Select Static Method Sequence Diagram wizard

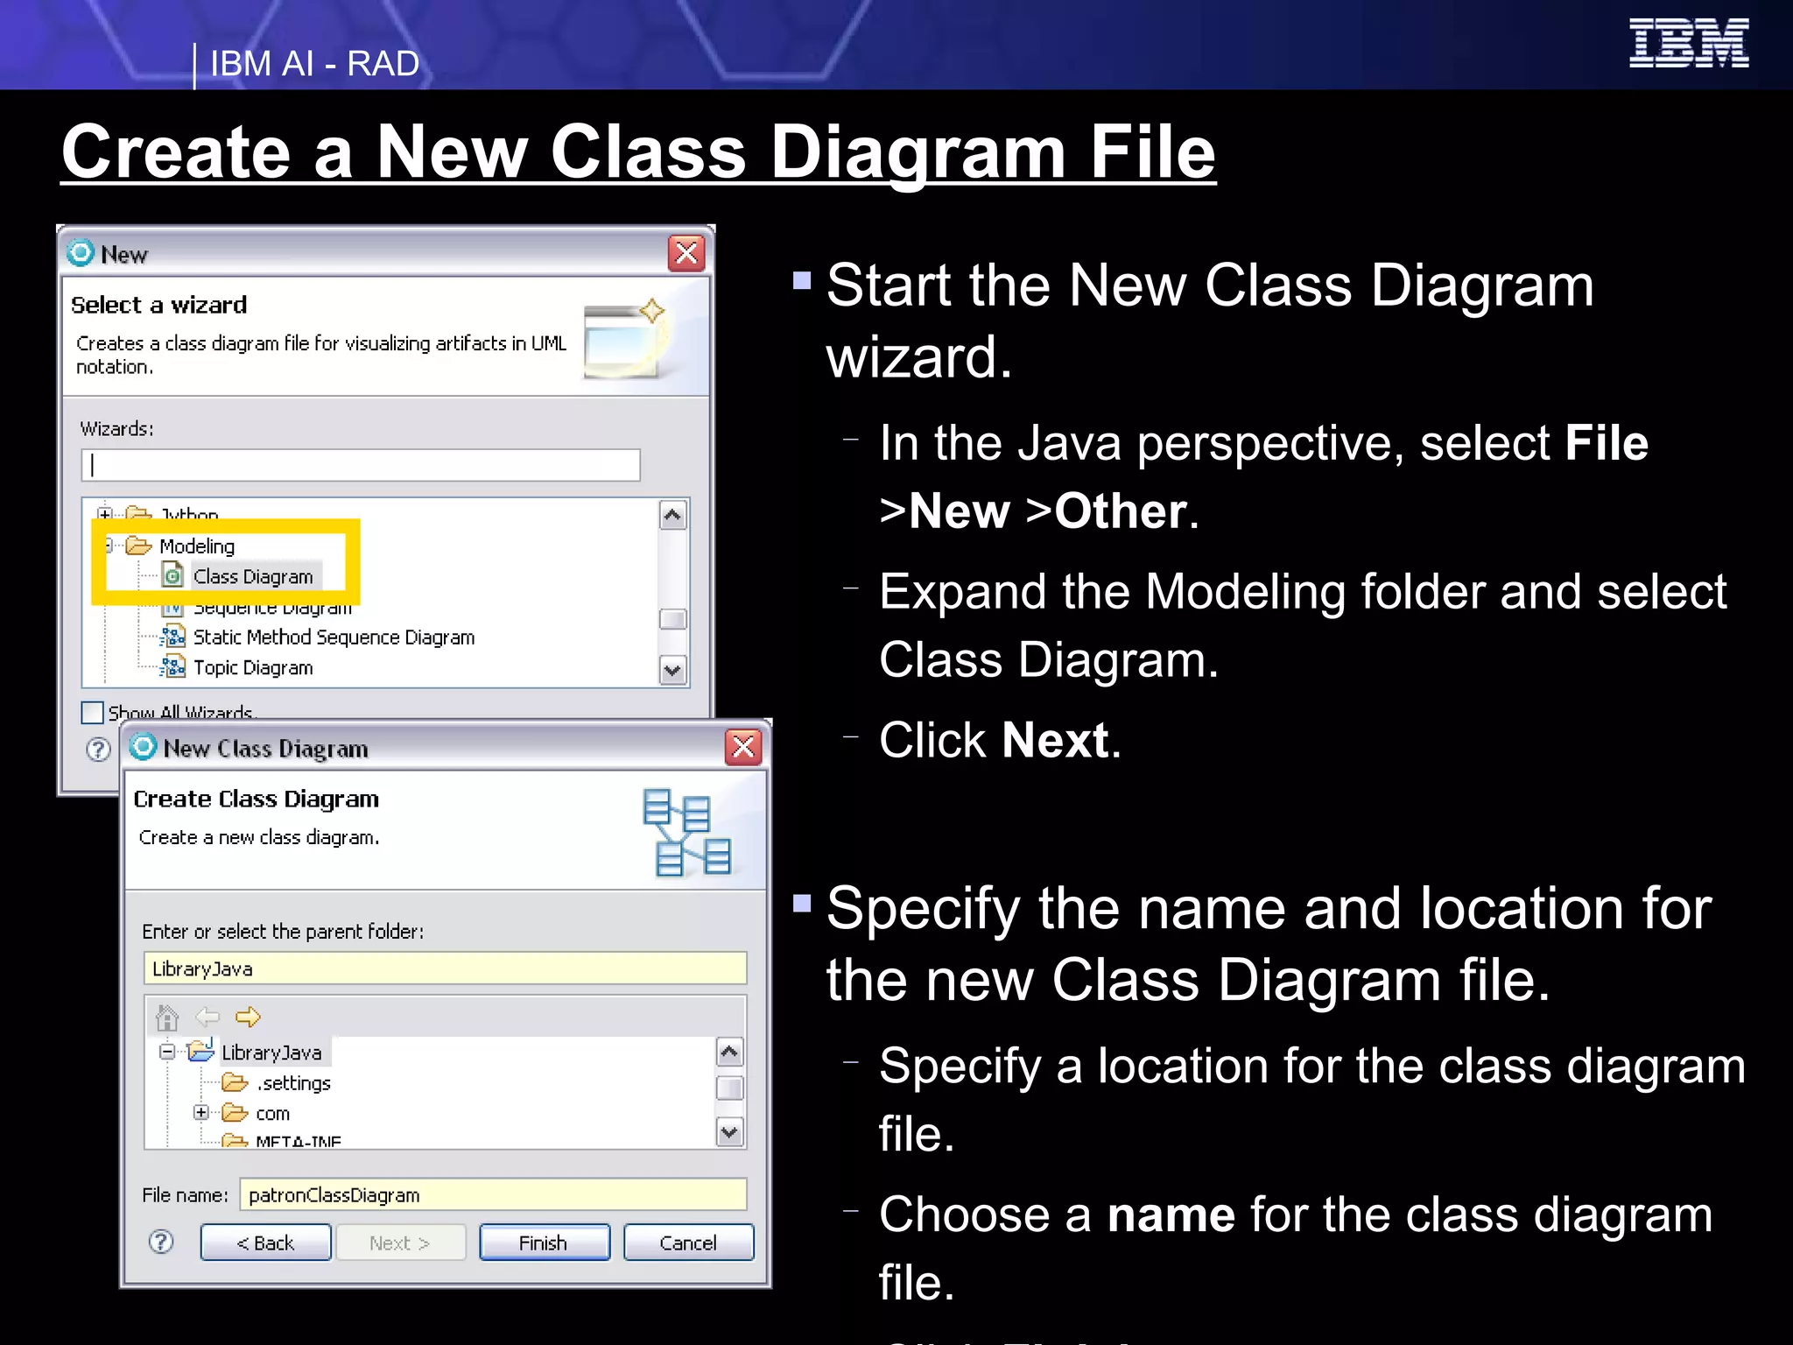(x=334, y=637)
